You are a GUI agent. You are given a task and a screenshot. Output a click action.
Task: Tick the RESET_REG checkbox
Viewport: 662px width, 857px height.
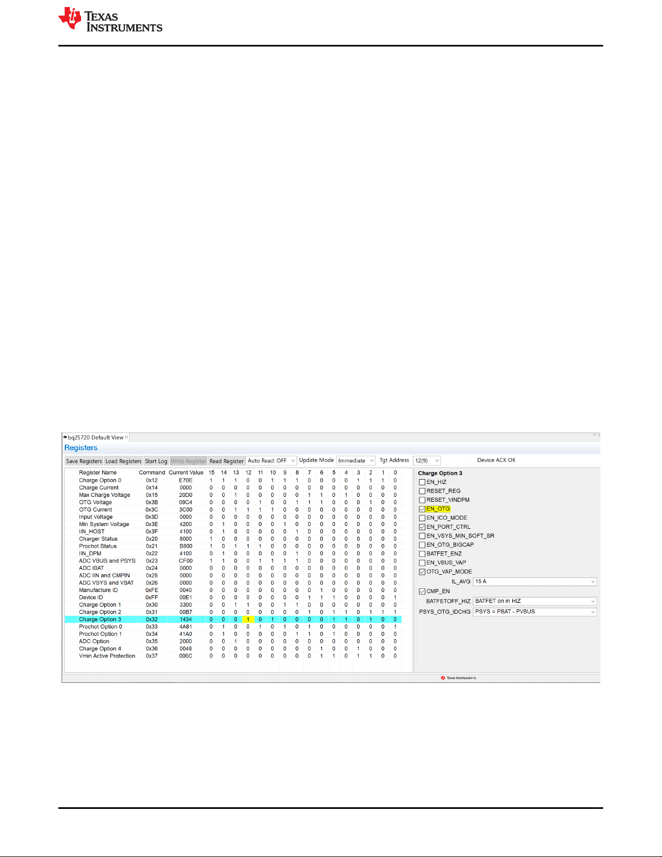click(422, 491)
